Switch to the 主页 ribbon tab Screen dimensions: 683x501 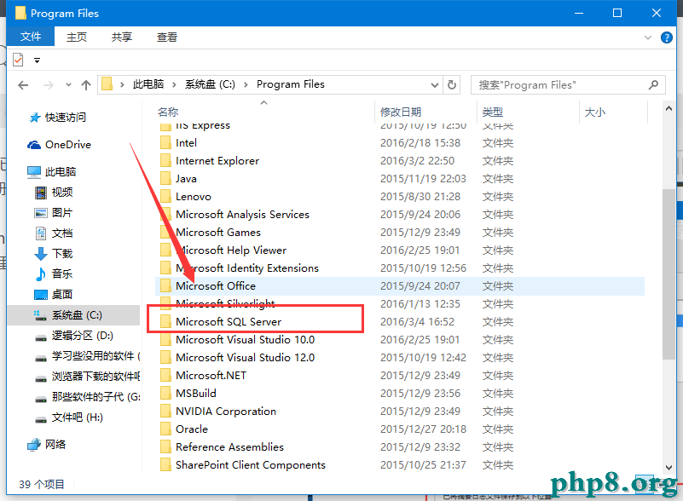tap(77, 37)
